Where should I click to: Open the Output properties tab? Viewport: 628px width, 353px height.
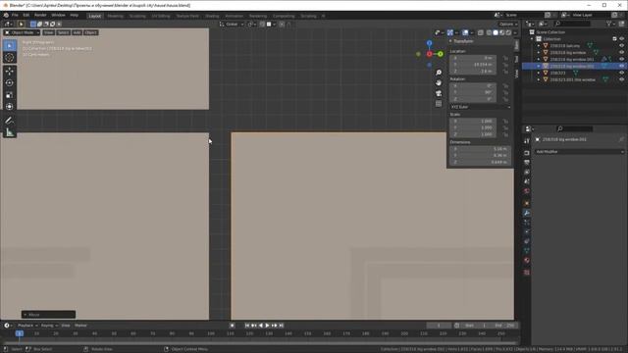pos(527,163)
